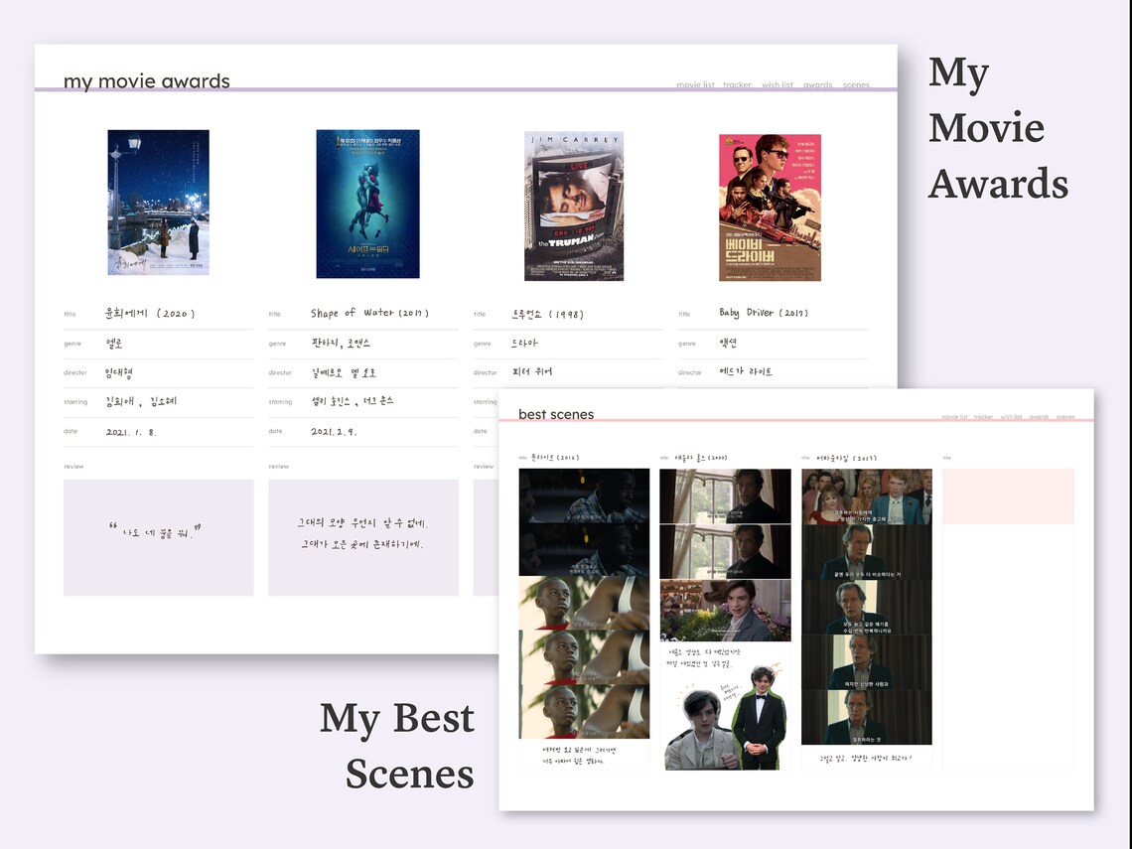
Task: Click the movie list link on best scenes page
Action: (955, 418)
